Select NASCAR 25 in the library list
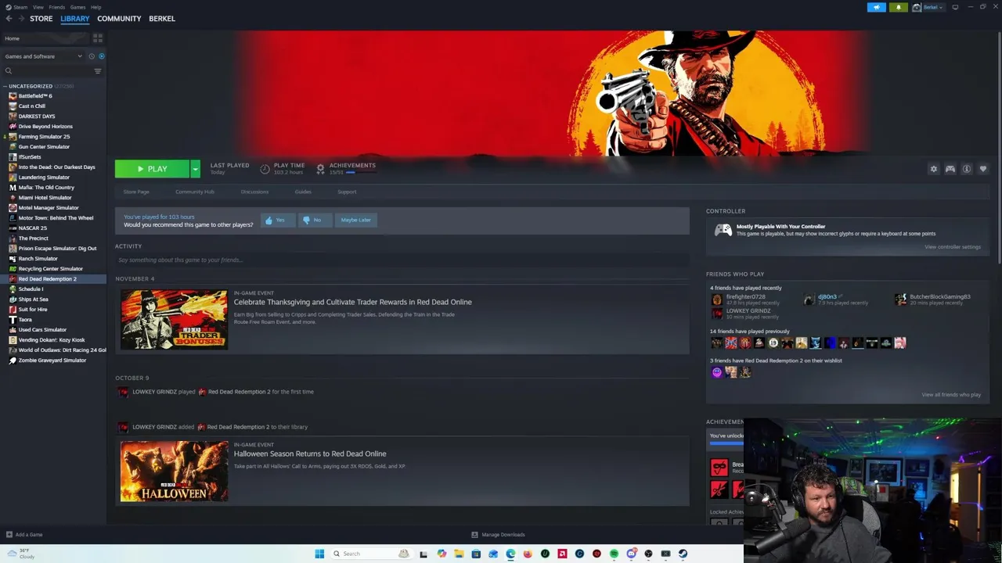Image resolution: width=1002 pixels, height=563 pixels. pyautogui.click(x=33, y=228)
